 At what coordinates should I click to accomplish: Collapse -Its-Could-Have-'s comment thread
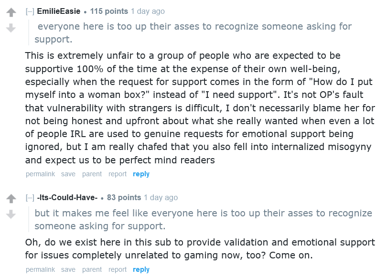[30, 198]
